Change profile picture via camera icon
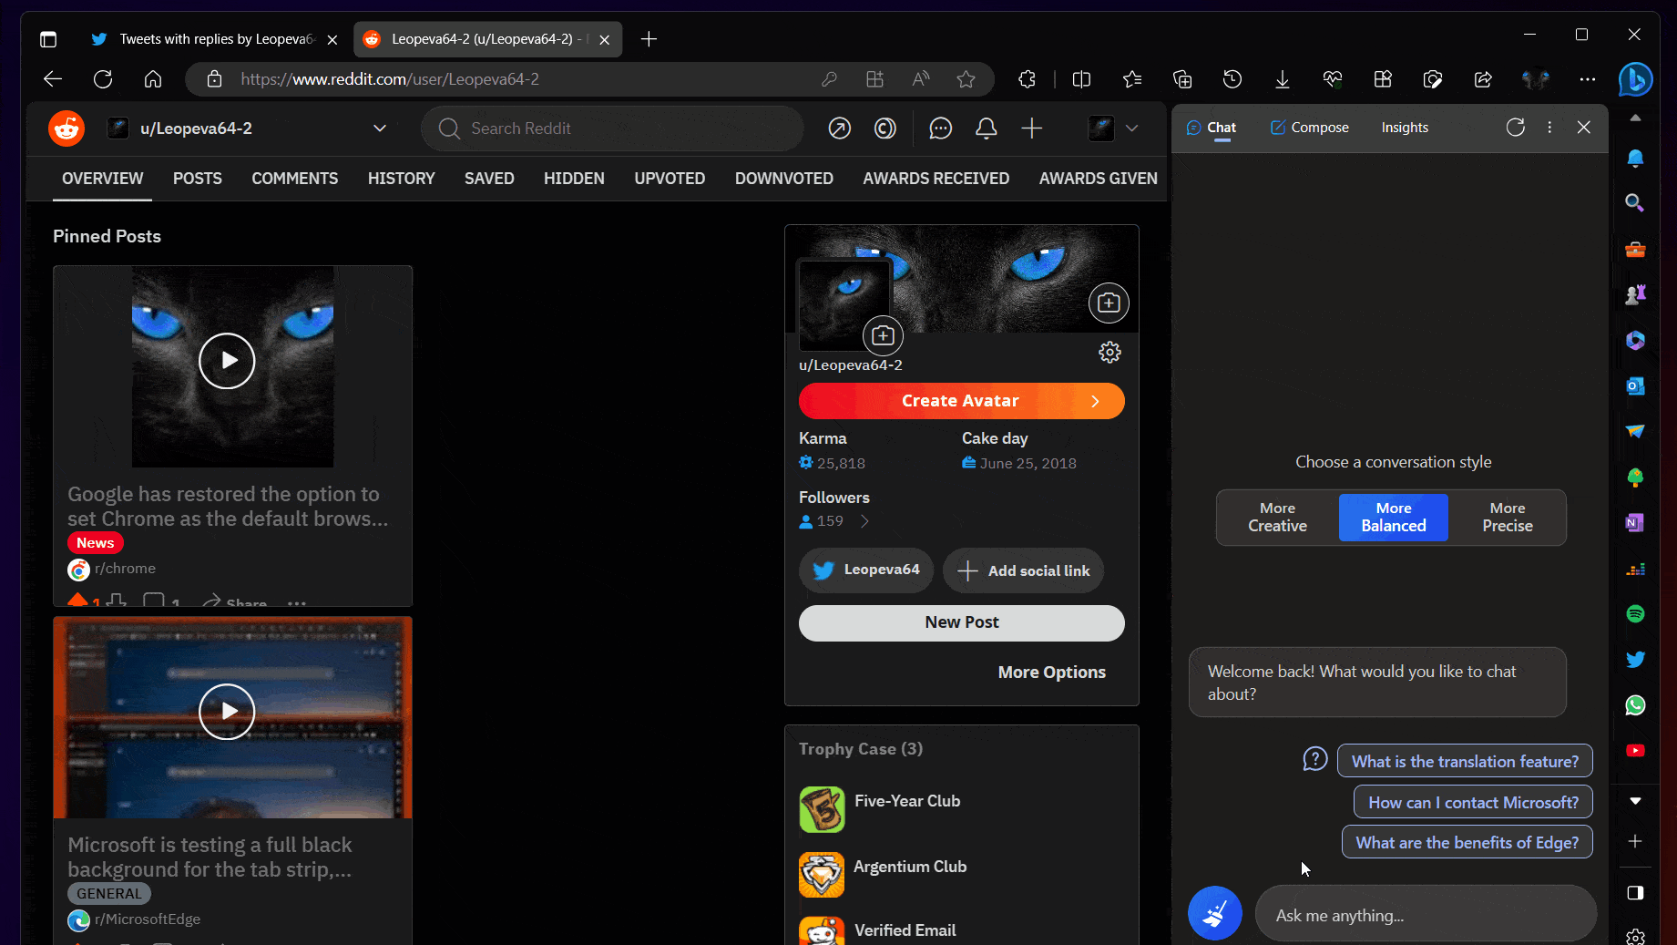The height and width of the screenshot is (945, 1677). [883, 335]
